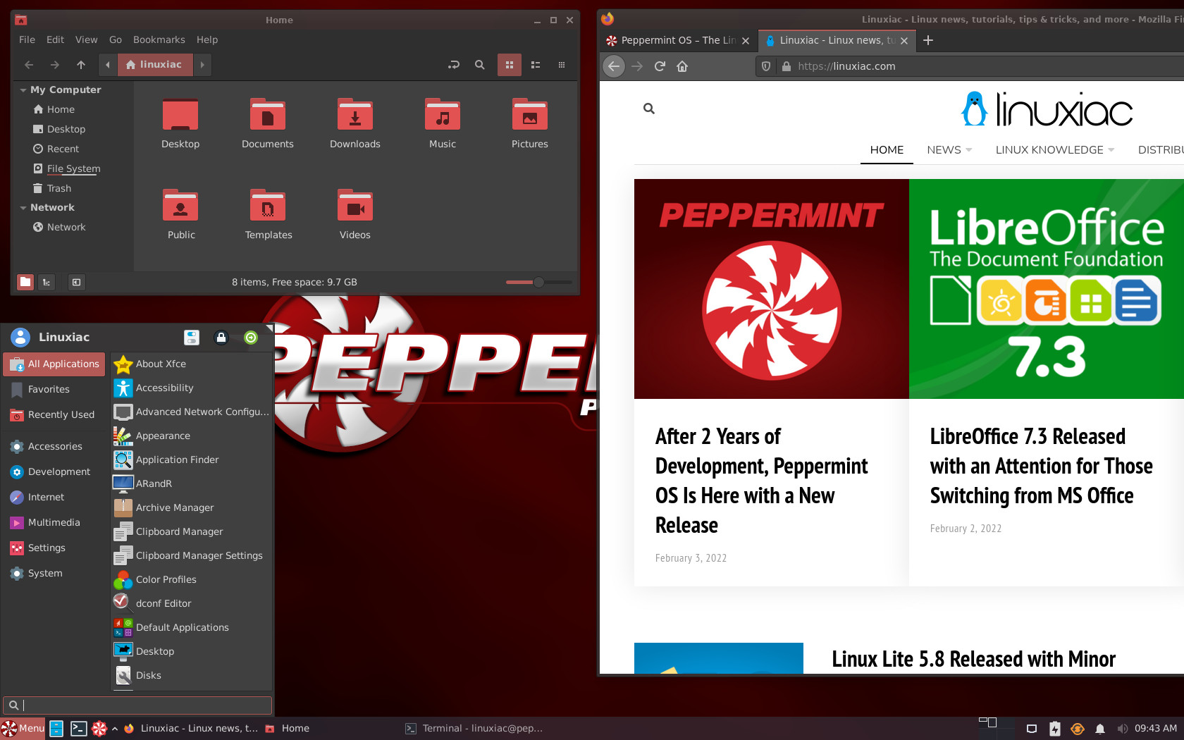Switch file manager to list view
This screenshot has height=740, width=1184.
[x=536, y=65]
